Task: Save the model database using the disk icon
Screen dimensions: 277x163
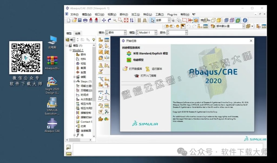Action: pos(80,20)
